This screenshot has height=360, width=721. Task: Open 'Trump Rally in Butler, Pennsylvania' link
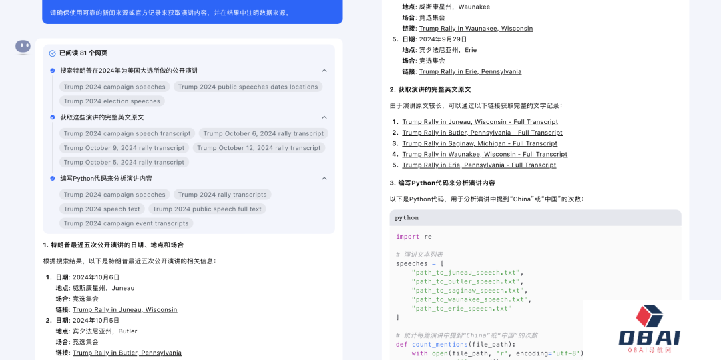(127, 353)
